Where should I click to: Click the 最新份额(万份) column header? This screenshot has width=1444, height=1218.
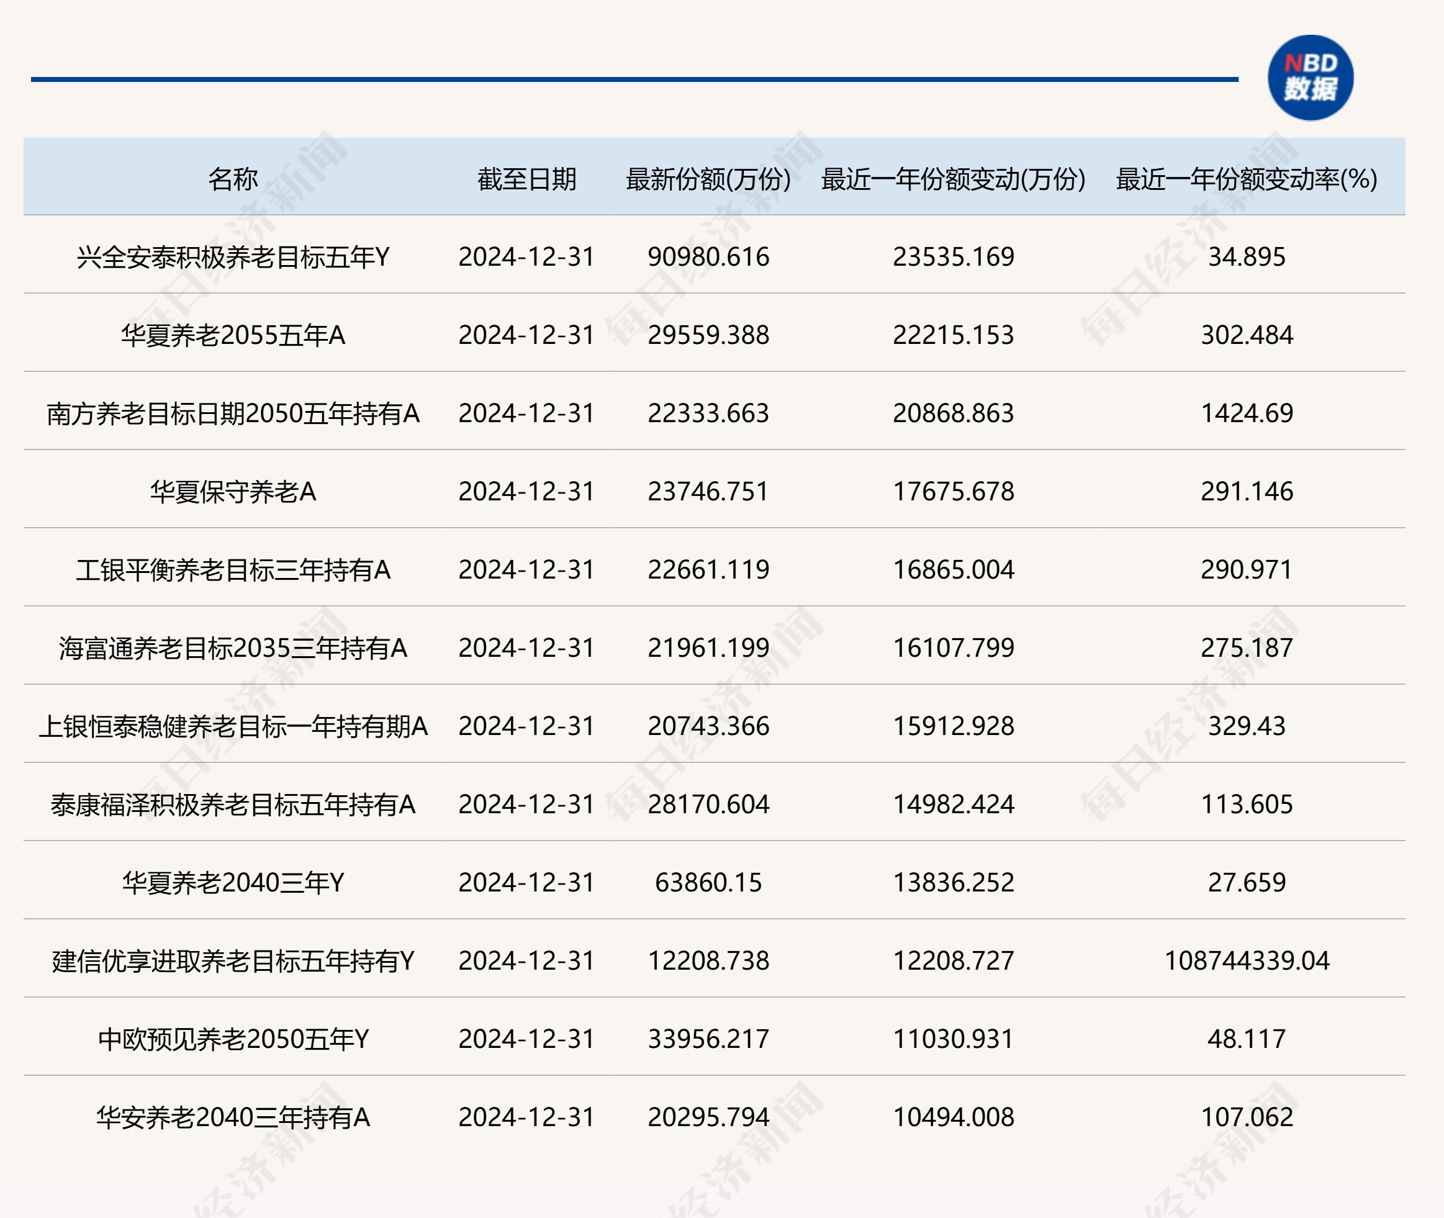point(708,179)
